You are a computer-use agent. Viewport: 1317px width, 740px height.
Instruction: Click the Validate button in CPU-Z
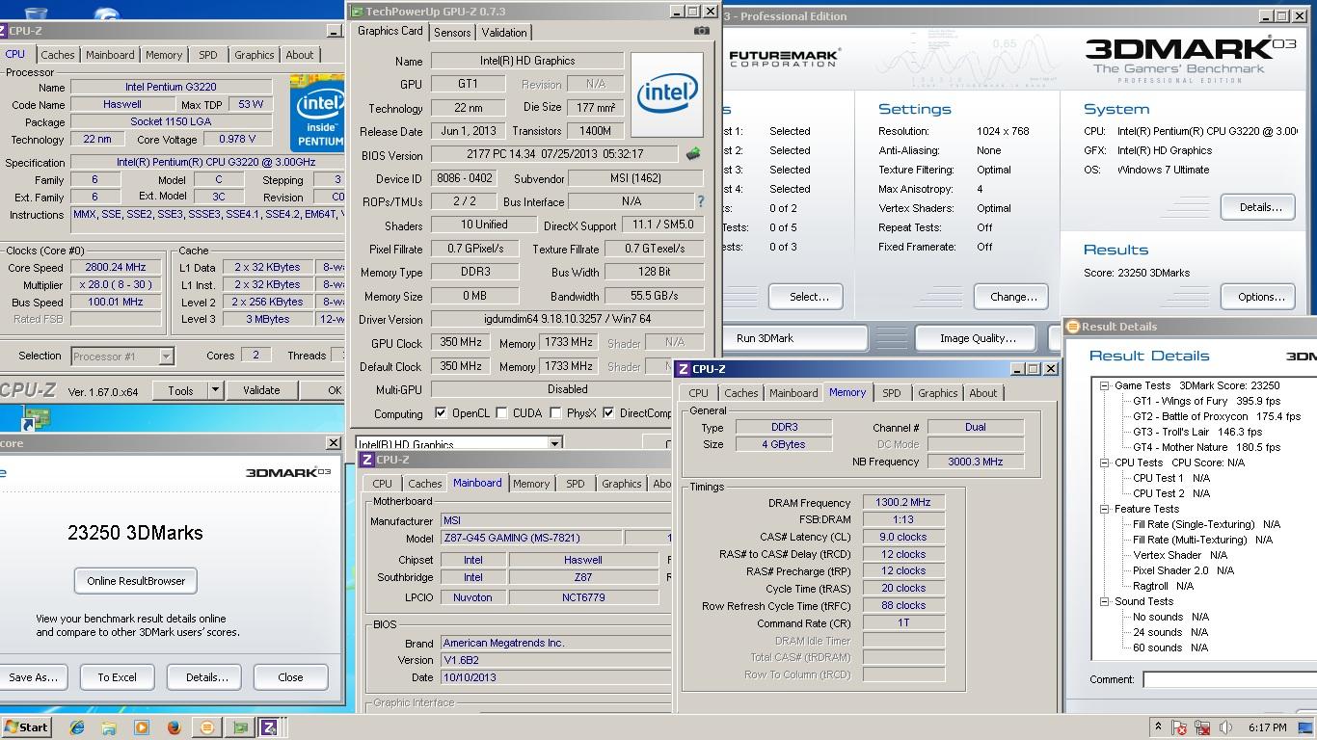point(260,390)
